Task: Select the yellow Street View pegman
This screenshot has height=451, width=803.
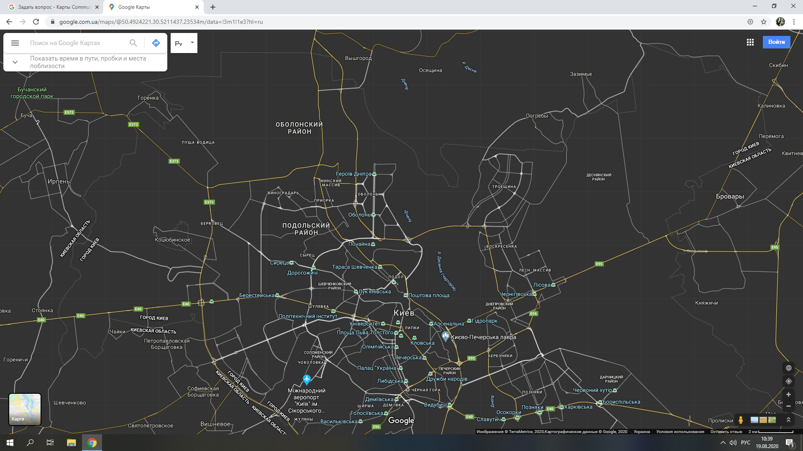Action: click(x=741, y=420)
